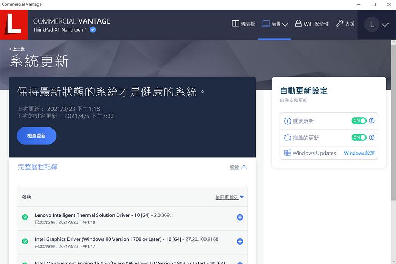Click the Lenovo Intelligent Thermal Solution Driver title
Image resolution: width=396 pixels, height=264 pixels.
coord(104,215)
